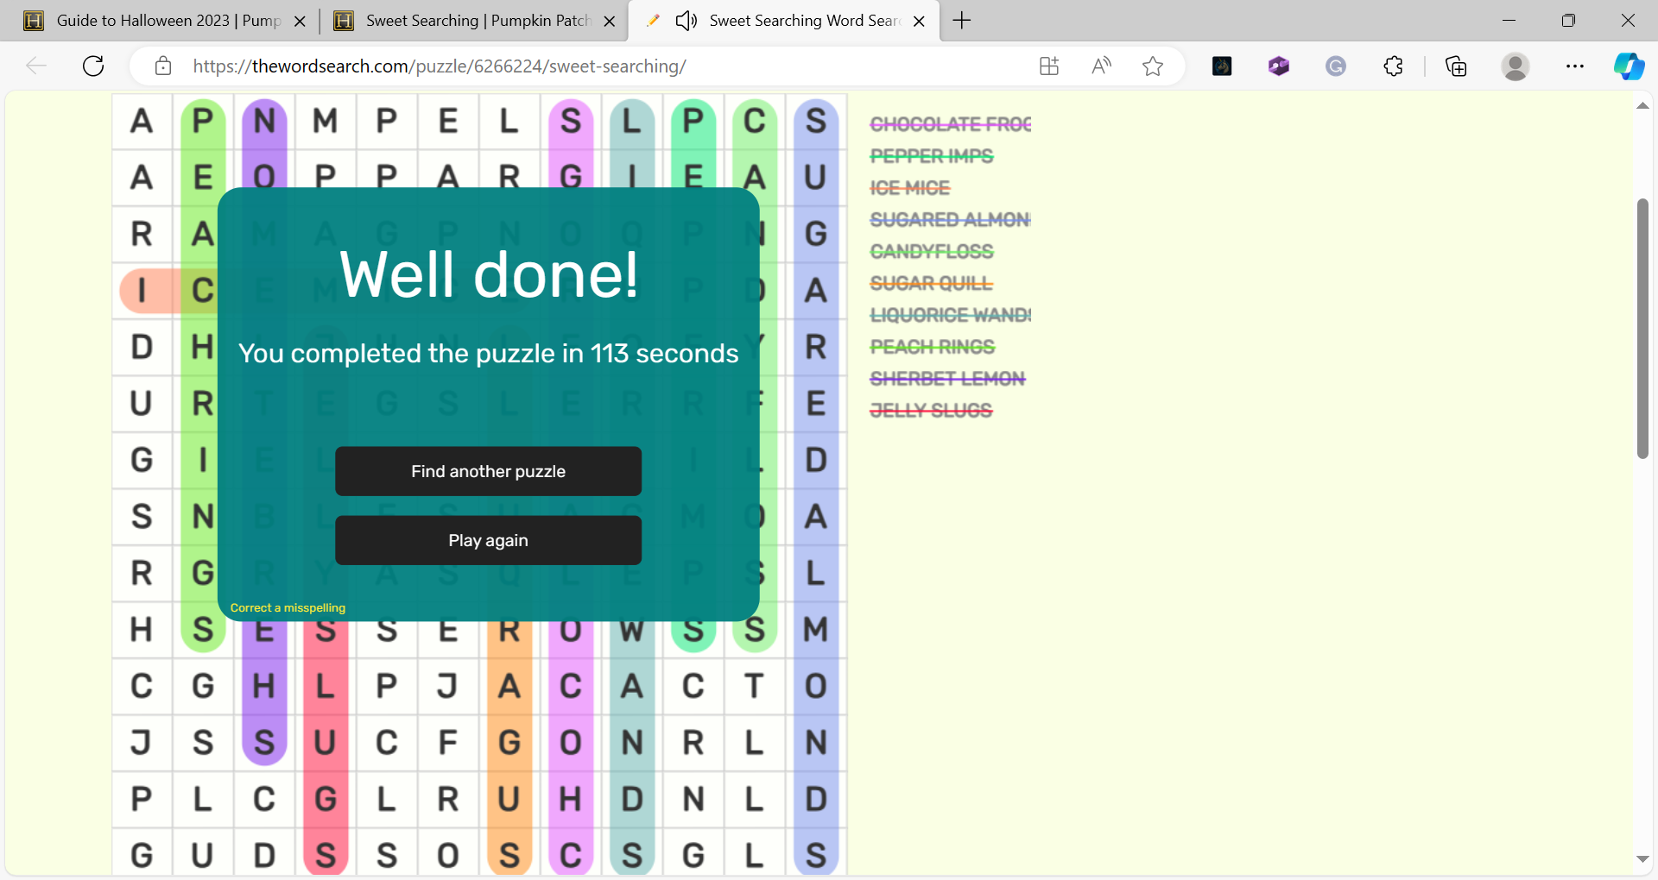Click the scroll-up arrow on the scrollbar

(1642, 105)
